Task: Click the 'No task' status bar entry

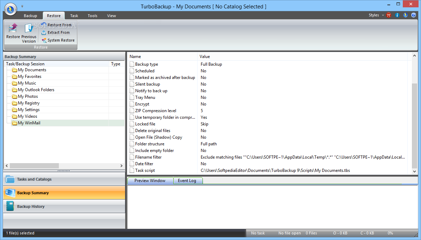Action: point(258,233)
